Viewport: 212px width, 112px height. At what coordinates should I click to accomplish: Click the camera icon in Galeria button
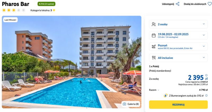[x=124, y=104]
